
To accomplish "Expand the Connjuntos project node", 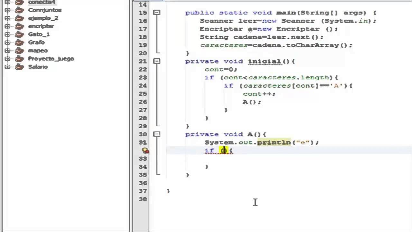I will (x=7, y=10).
